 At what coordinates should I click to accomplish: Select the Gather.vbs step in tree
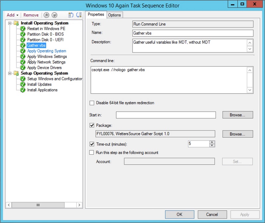pyautogui.click(x=36, y=45)
